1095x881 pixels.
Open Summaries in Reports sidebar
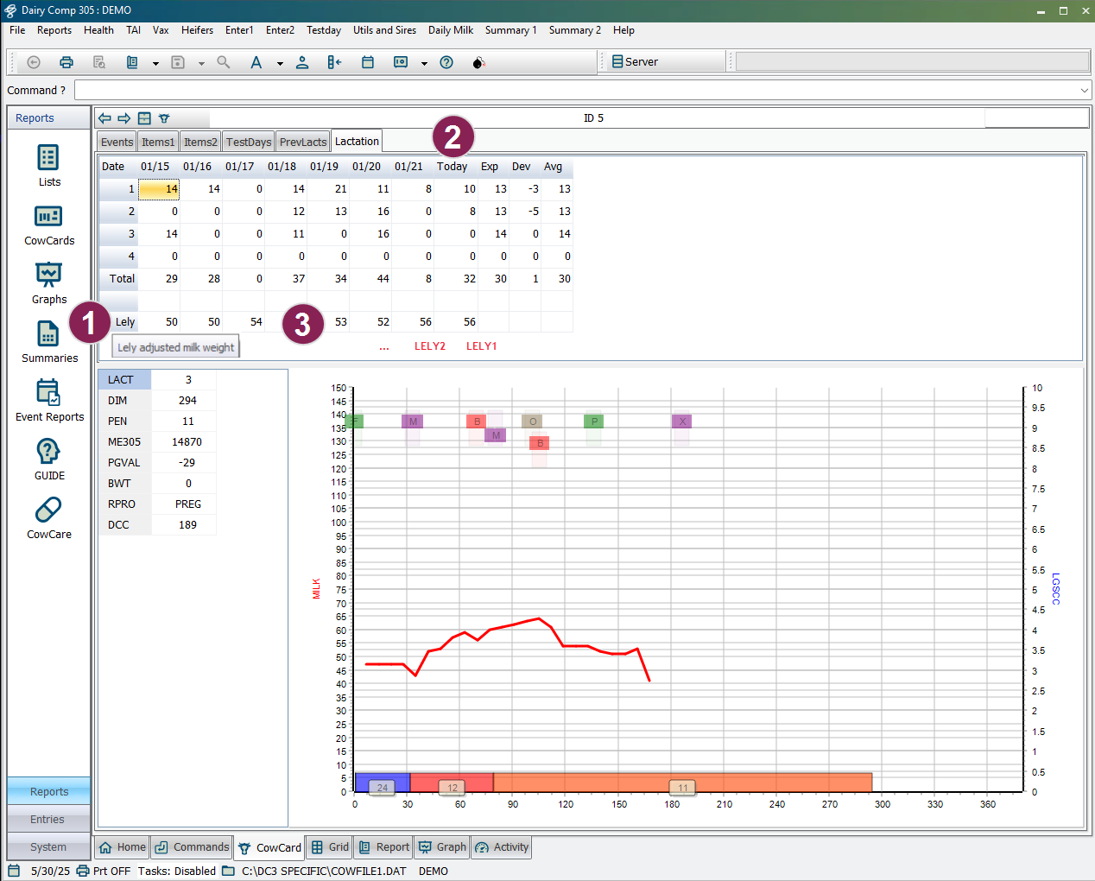click(49, 342)
